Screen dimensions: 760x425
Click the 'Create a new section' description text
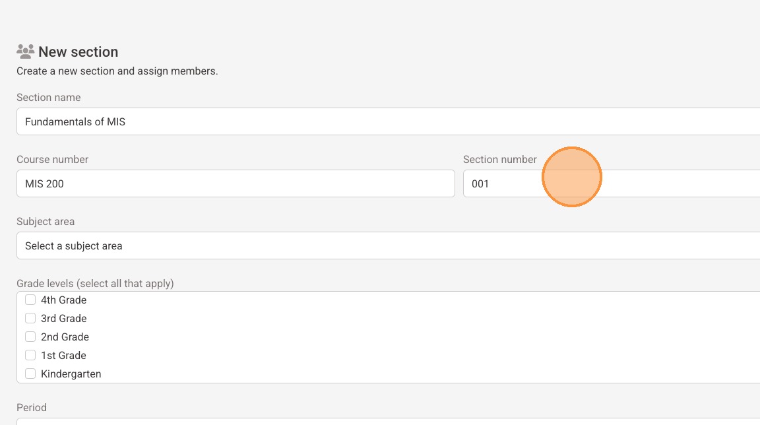point(117,71)
